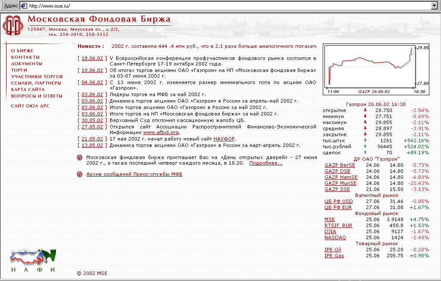
Task: Click the page icon in the address bar
Action: point(24,6)
